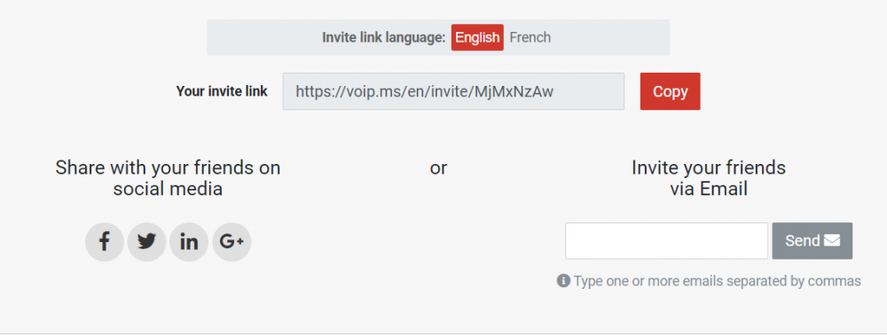Focus the friends' email address field
Image resolution: width=887 pixels, height=335 pixels.
pyautogui.click(x=666, y=241)
